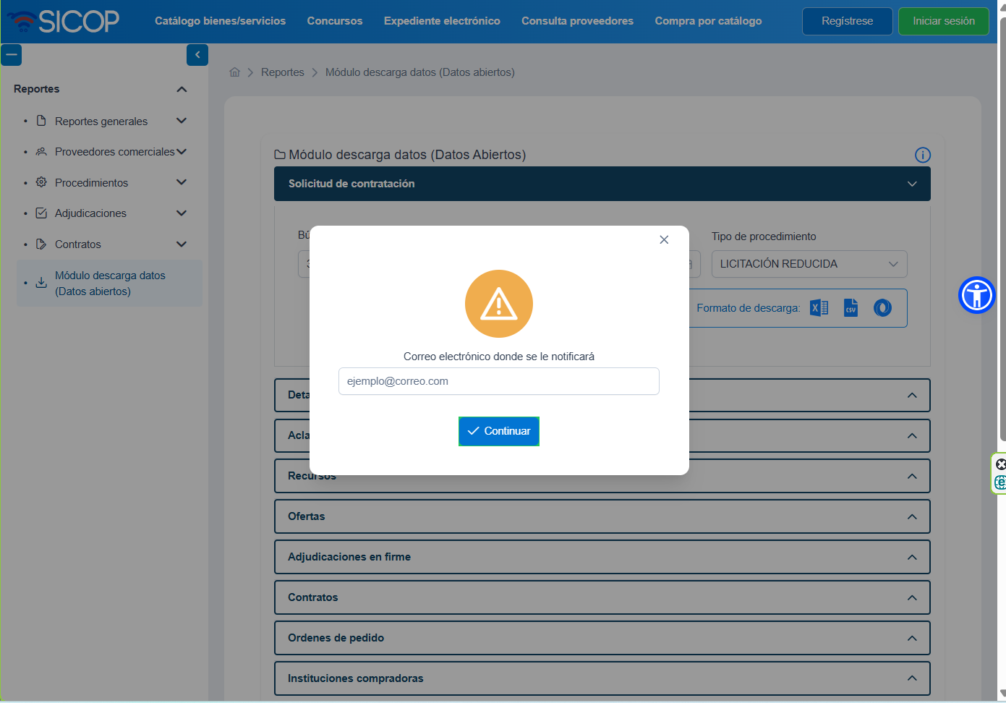The image size is (1006, 703).
Task: Click the home breadcrumb icon
Action: click(234, 72)
